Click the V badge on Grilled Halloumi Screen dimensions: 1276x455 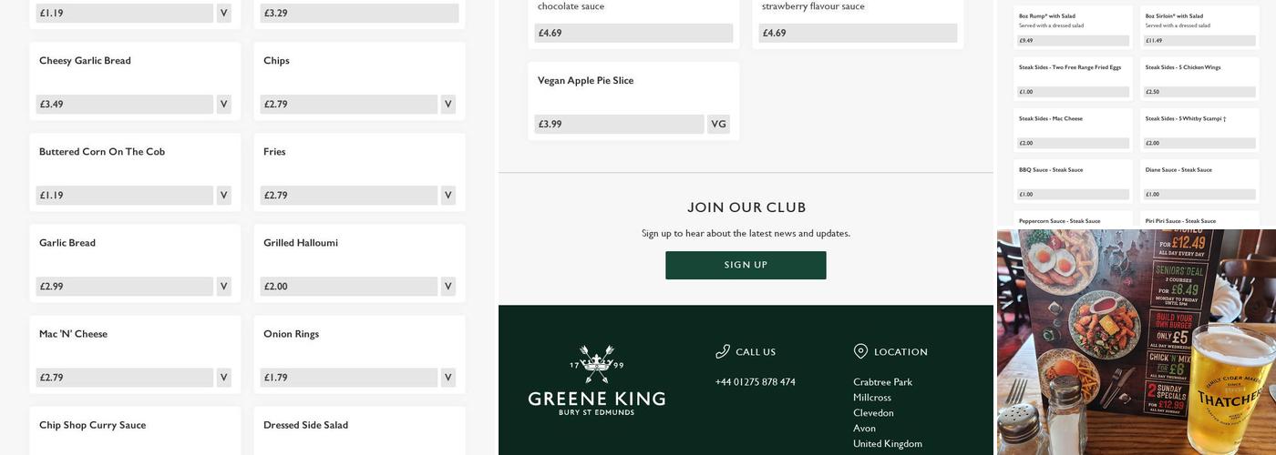tap(448, 287)
